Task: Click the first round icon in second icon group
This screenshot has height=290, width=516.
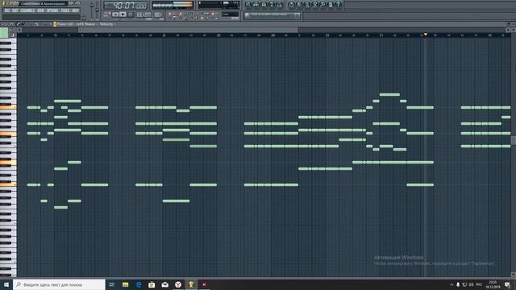Action: 291,4
